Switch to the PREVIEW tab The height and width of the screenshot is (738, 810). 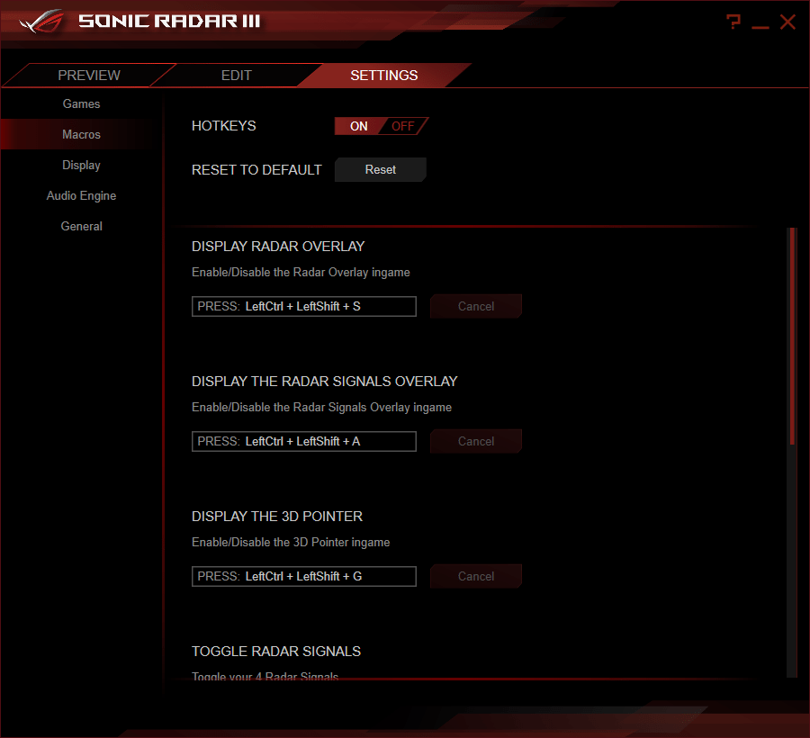point(89,76)
